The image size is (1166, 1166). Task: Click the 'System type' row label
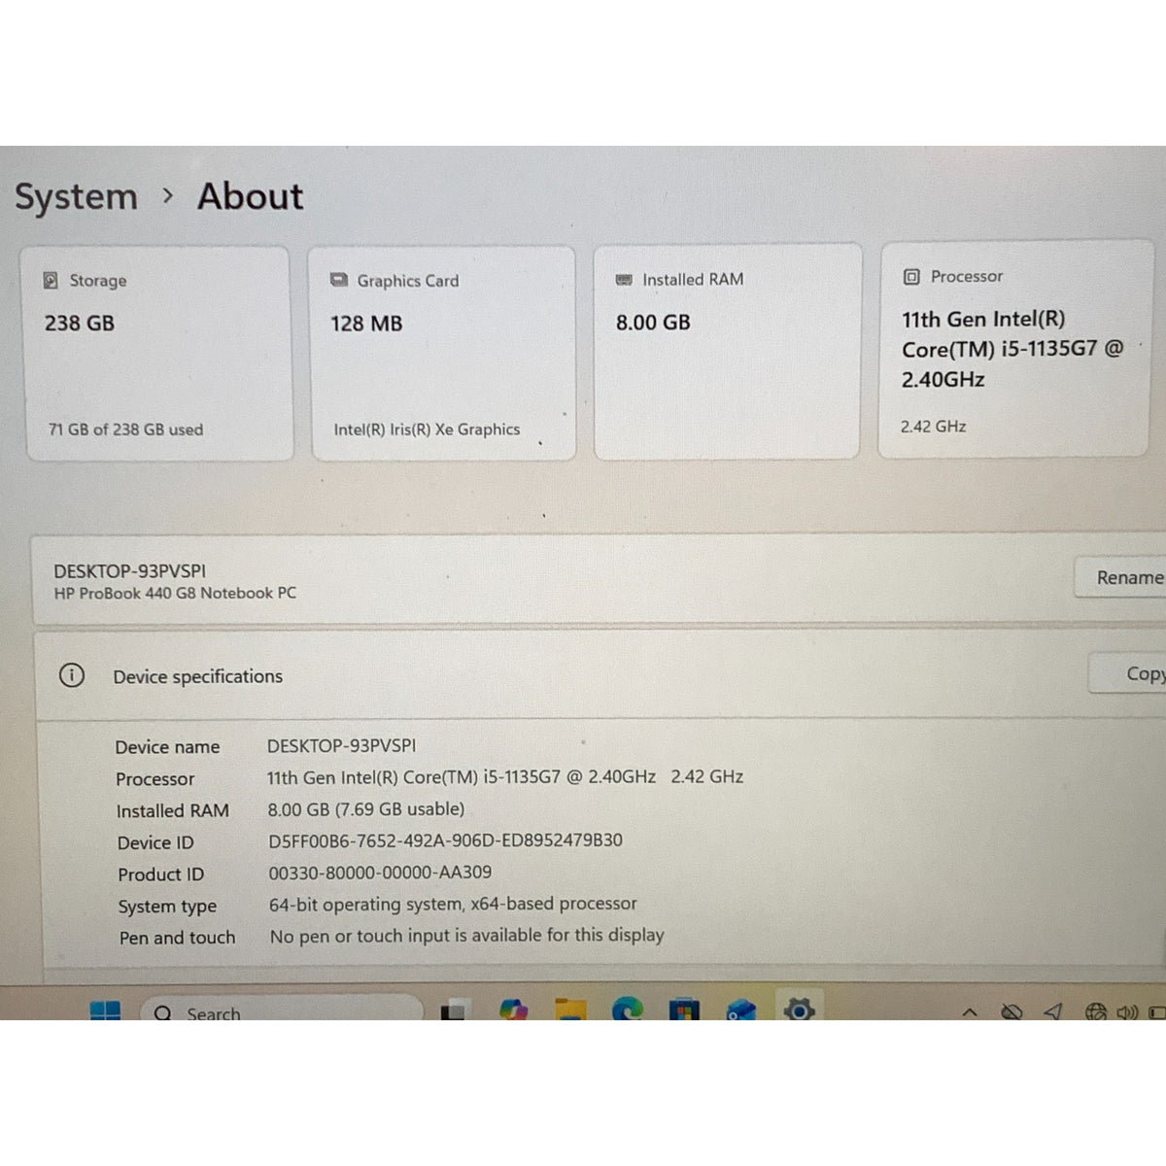pos(167,907)
